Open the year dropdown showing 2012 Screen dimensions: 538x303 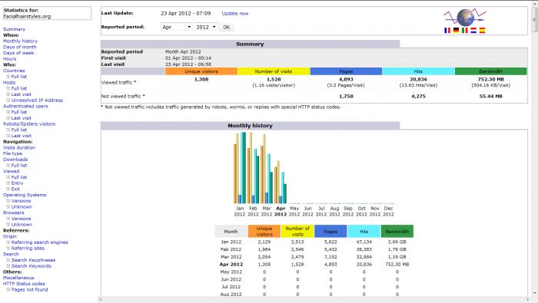pos(205,27)
